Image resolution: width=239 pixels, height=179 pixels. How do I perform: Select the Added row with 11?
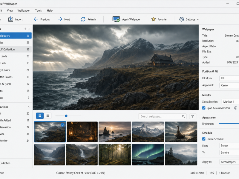click(16, 120)
